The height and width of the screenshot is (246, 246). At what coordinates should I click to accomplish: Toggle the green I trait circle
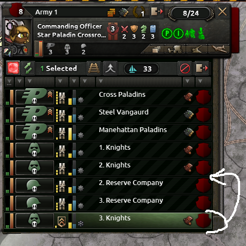click(x=178, y=33)
